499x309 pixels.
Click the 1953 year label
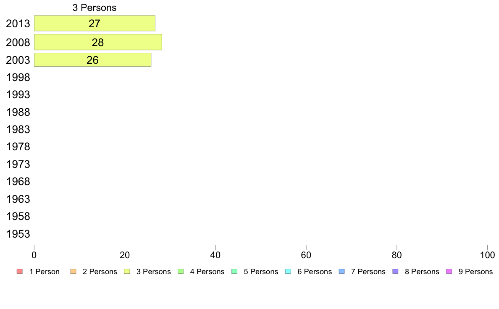pyautogui.click(x=18, y=234)
